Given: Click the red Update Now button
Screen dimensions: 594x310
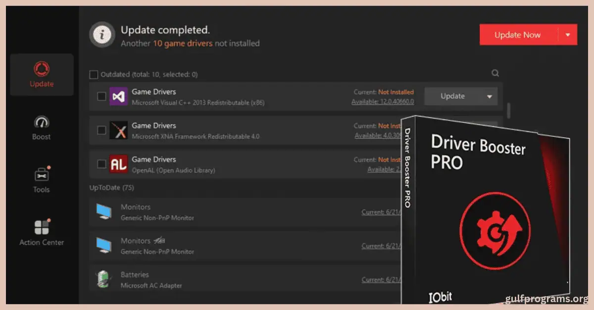Looking at the screenshot, I should pos(518,35).
